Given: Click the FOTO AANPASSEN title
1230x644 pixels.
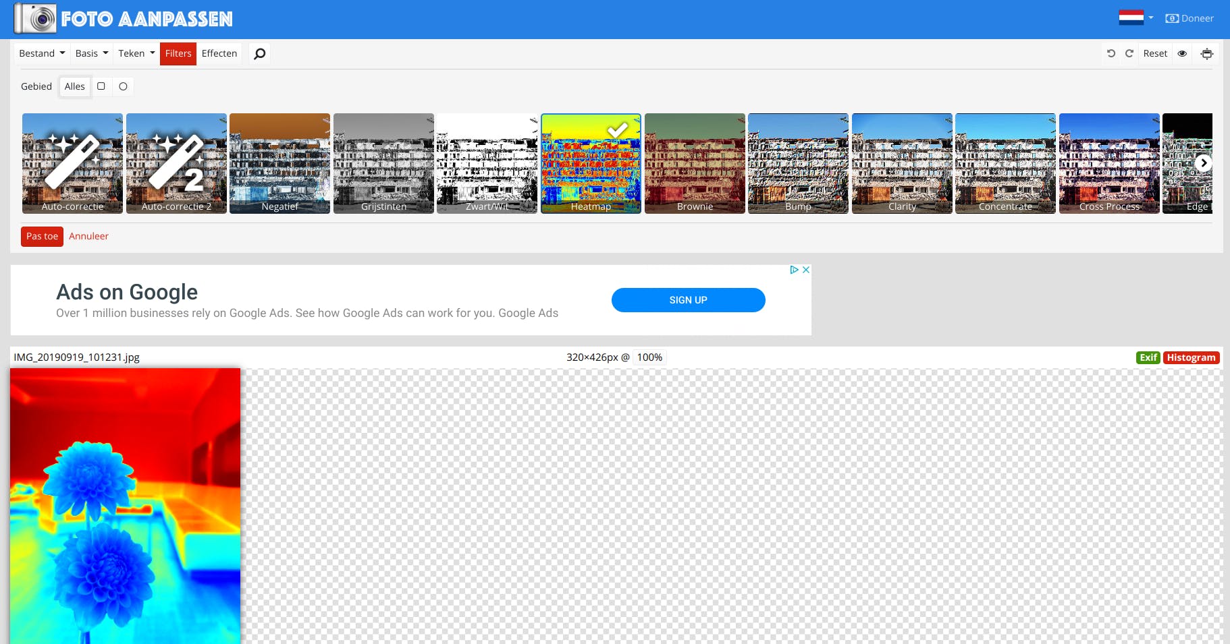Looking at the screenshot, I should point(146,19).
